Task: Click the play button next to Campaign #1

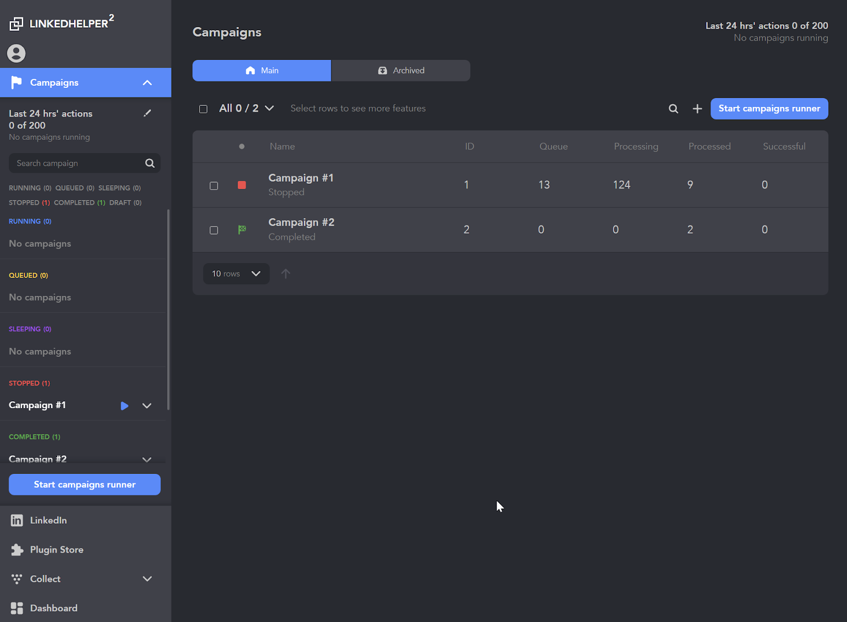Action: coord(124,405)
